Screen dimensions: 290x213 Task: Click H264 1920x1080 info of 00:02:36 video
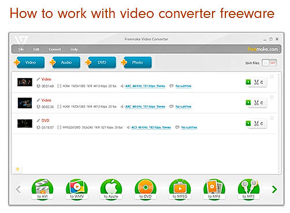pos(90,106)
